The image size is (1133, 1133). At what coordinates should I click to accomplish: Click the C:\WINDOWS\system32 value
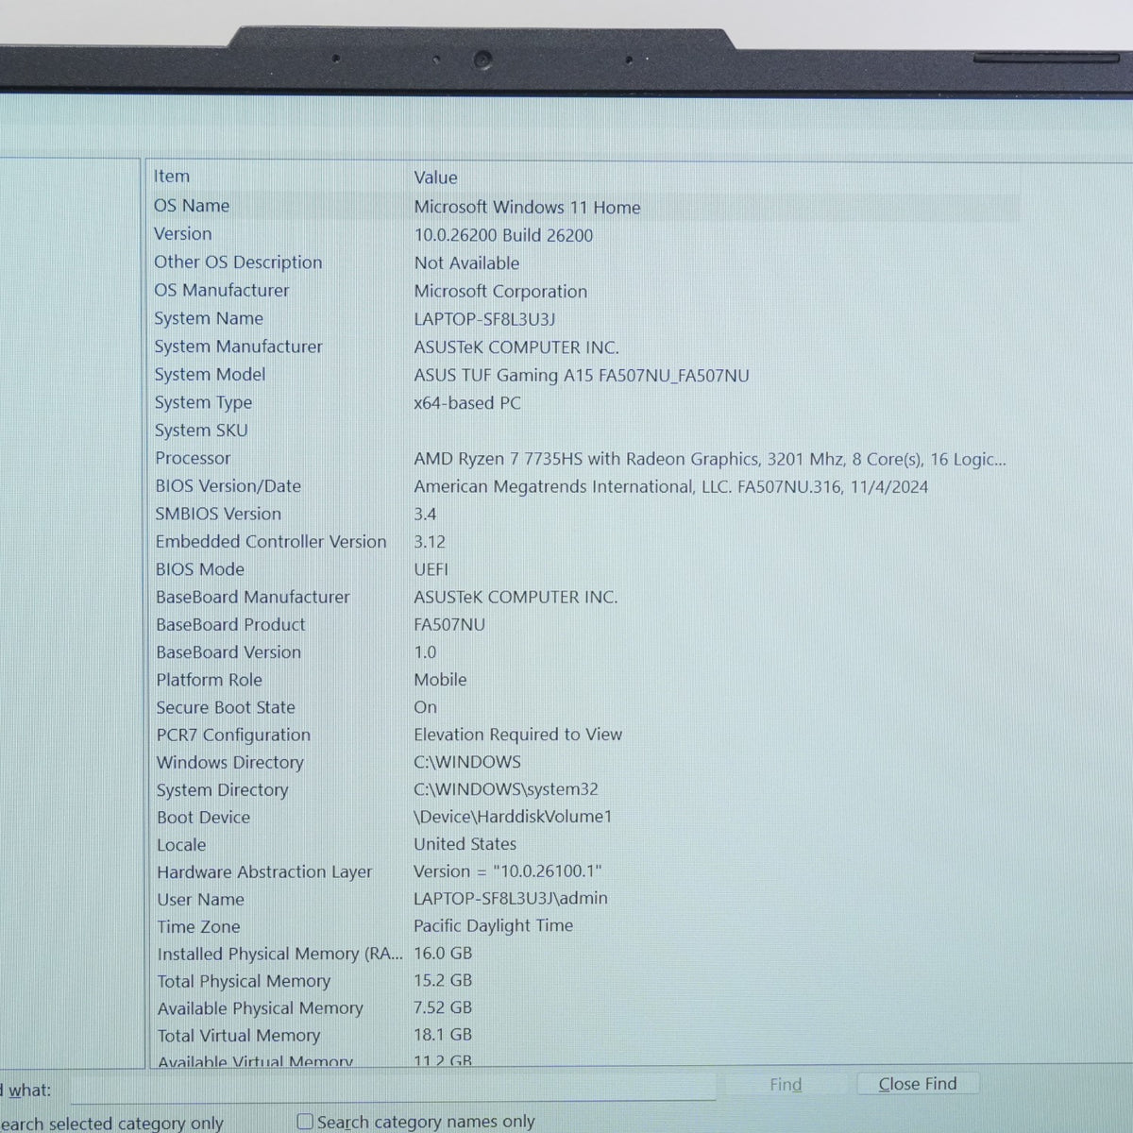pyautogui.click(x=506, y=789)
